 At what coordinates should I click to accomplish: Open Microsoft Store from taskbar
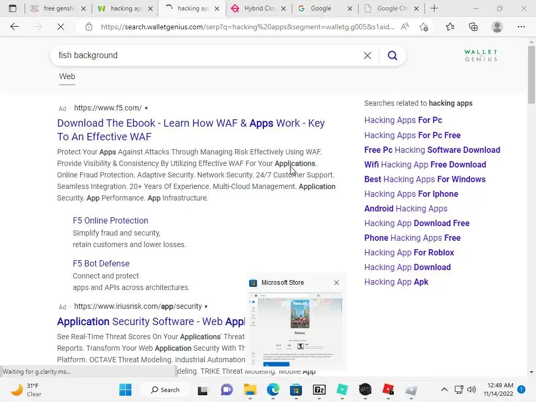click(296, 389)
